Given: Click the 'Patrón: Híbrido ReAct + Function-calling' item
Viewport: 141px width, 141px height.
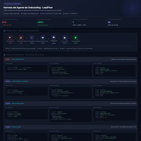Looking at the screenshot, I should tap(51, 14).
